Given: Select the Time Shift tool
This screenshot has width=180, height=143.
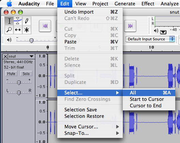Looking at the screenshot, I should (x=18, y=30).
